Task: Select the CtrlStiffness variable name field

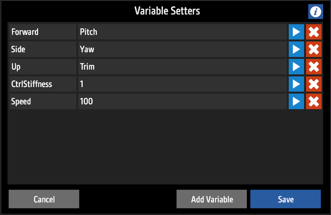Action: pyautogui.click(x=43, y=84)
